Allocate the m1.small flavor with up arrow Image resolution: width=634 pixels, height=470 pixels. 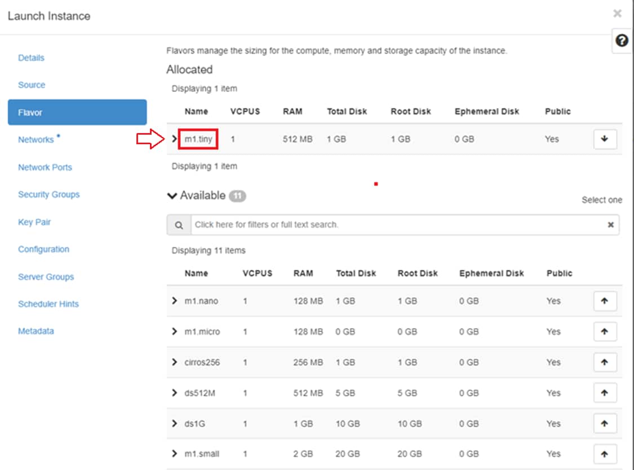605,454
